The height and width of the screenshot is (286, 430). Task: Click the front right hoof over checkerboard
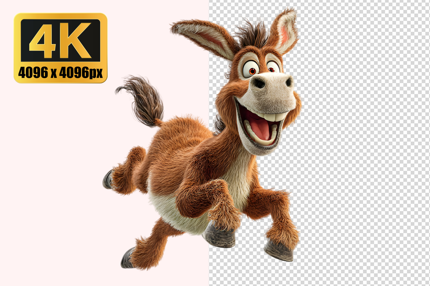click(x=279, y=250)
